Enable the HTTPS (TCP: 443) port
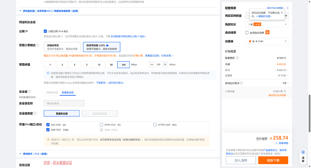The width and height of the screenshot is (311, 168). [x=155, y=125]
